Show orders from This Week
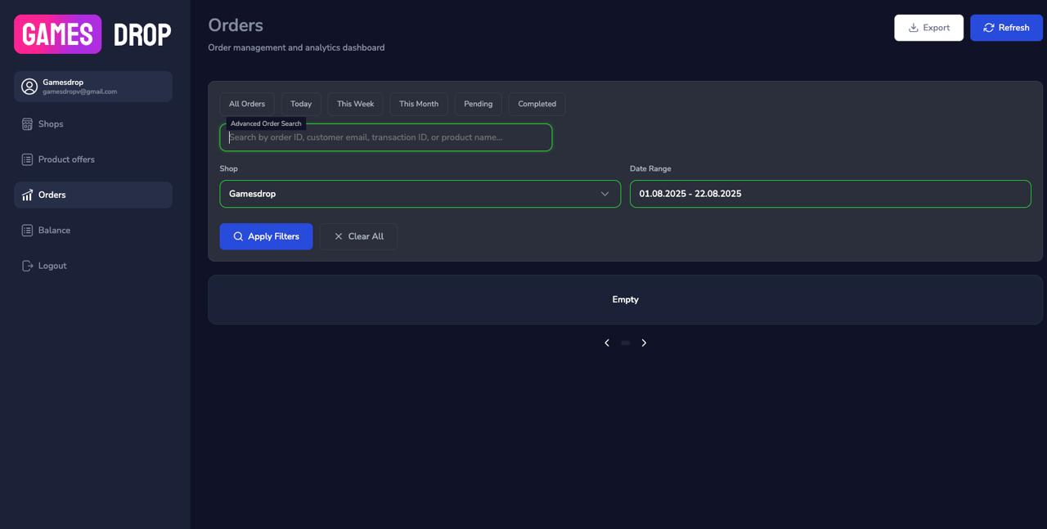Image resolution: width=1047 pixels, height=529 pixels. [355, 104]
